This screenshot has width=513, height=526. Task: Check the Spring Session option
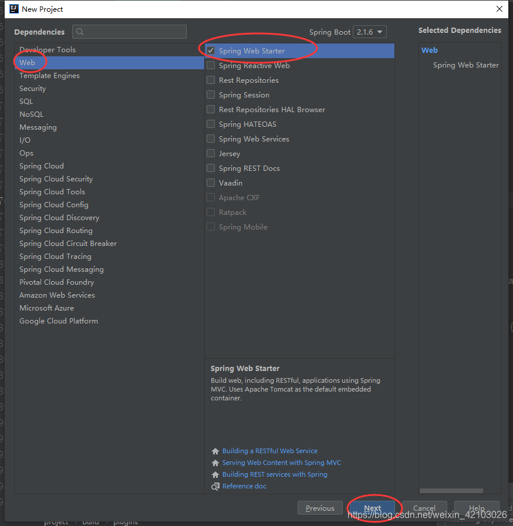(x=211, y=95)
